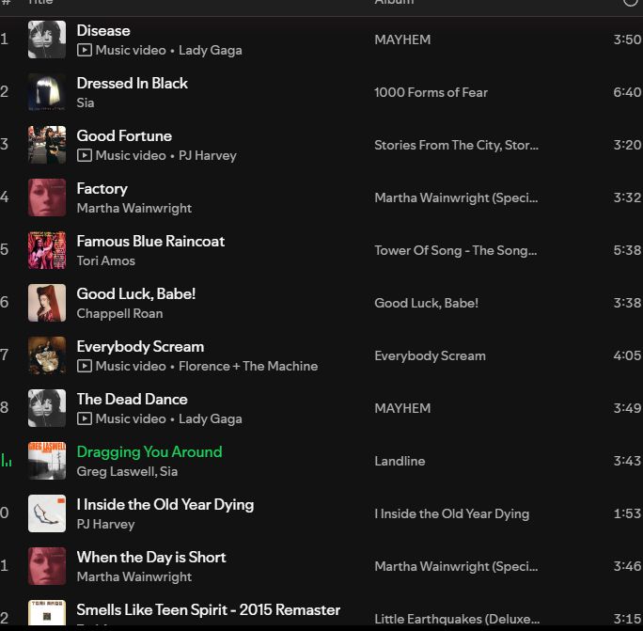Viewport: 643px width, 631px height.
Task: Click the 3:43 duration of Dragging You Around
Action: pyautogui.click(x=627, y=461)
